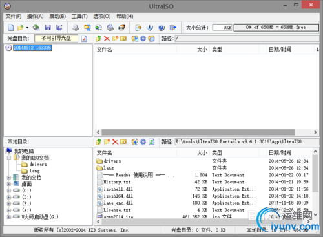Click the Open CD/DVD disc icon

tap(36, 27)
